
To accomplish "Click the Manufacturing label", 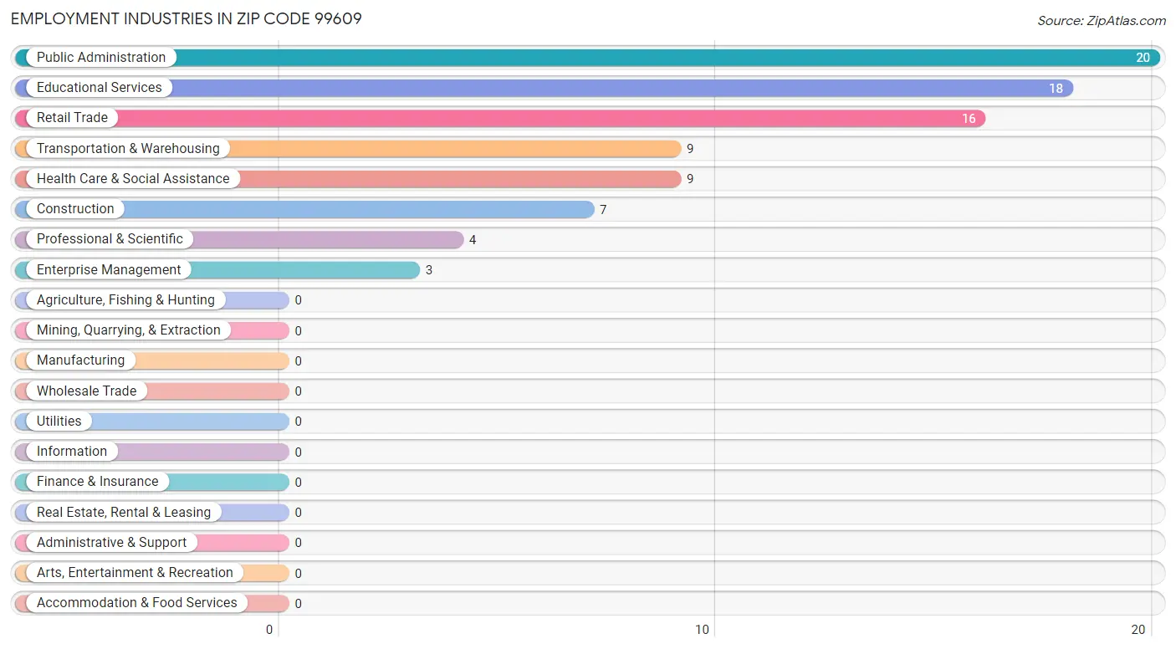I will [x=80, y=360].
